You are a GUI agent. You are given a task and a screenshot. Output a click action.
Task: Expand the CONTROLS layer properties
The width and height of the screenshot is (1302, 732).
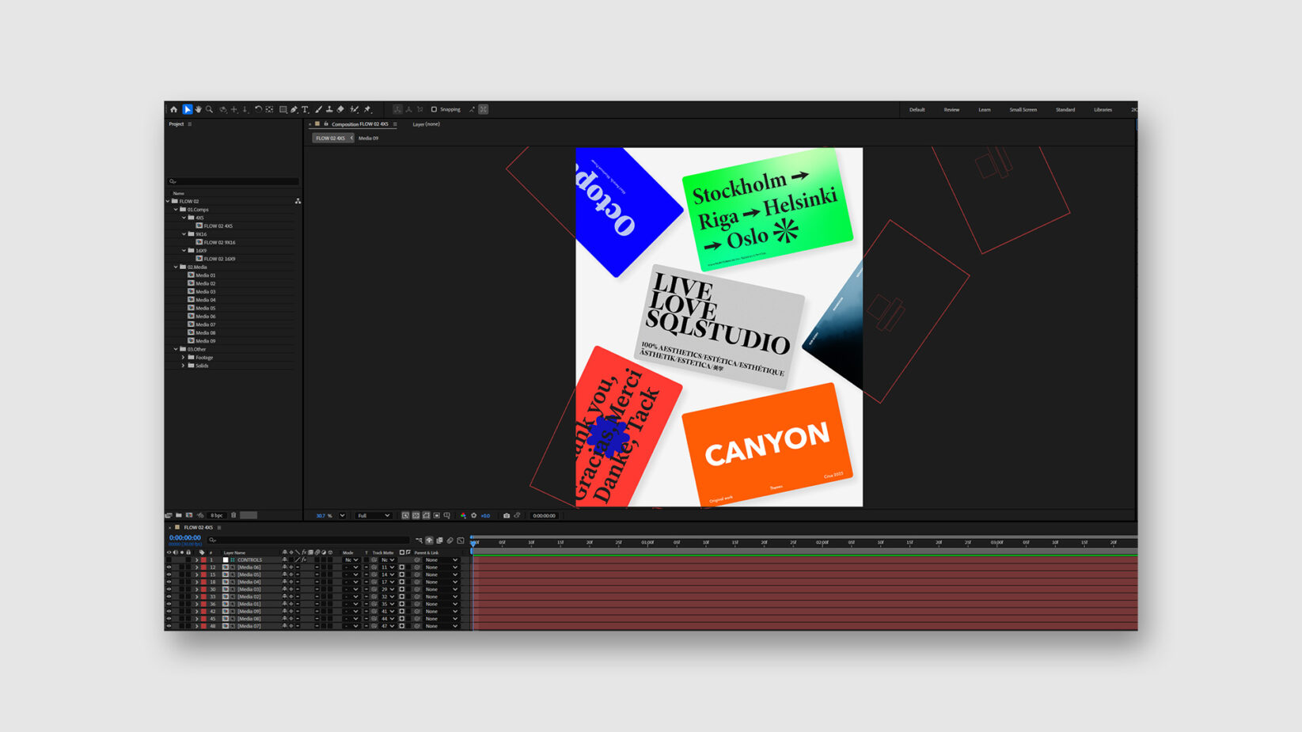(x=196, y=559)
